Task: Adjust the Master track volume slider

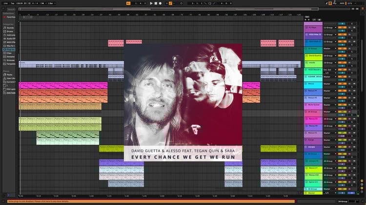Action: [342, 193]
